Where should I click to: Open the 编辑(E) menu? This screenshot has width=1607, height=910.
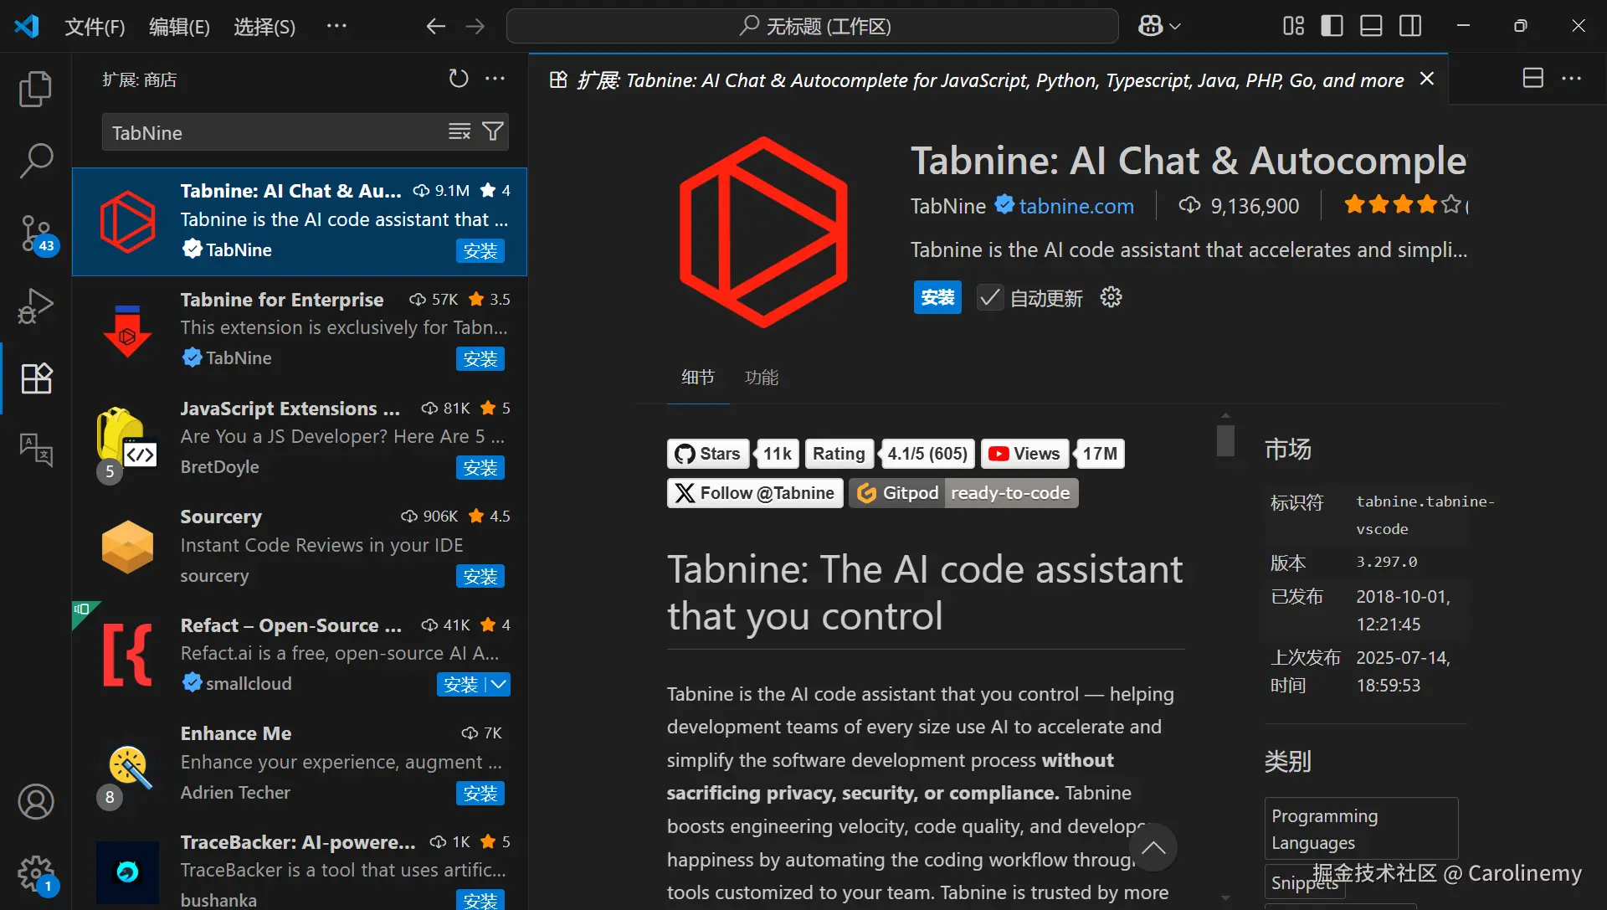click(x=179, y=27)
